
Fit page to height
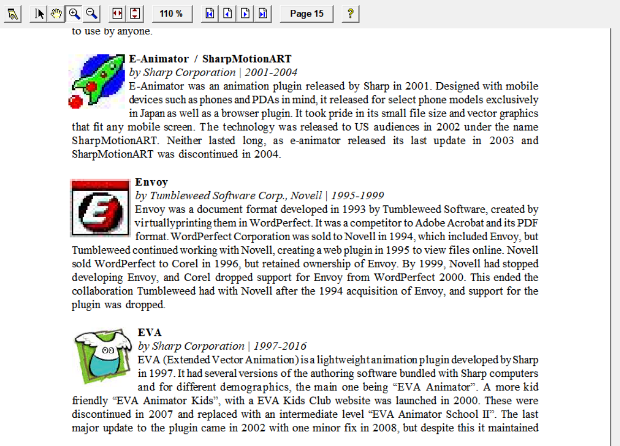135,14
